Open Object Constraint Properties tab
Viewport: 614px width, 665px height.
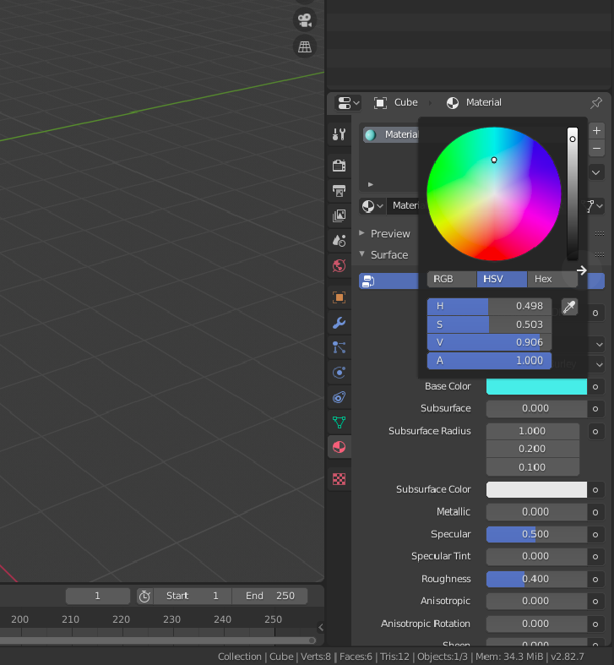pos(340,397)
